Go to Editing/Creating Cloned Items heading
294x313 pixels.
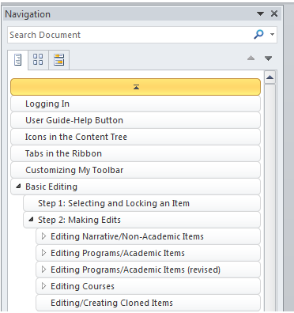[148, 303]
